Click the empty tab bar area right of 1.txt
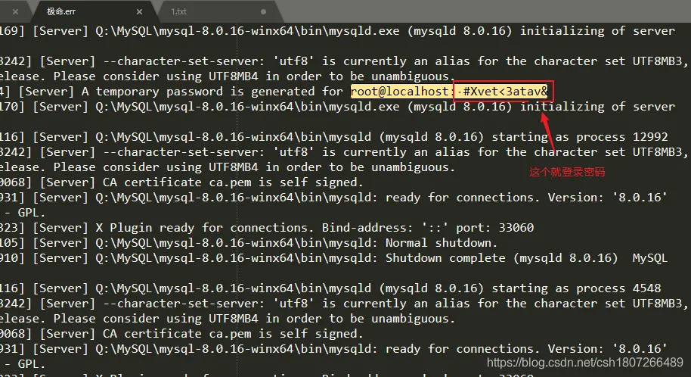 click(485, 11)
